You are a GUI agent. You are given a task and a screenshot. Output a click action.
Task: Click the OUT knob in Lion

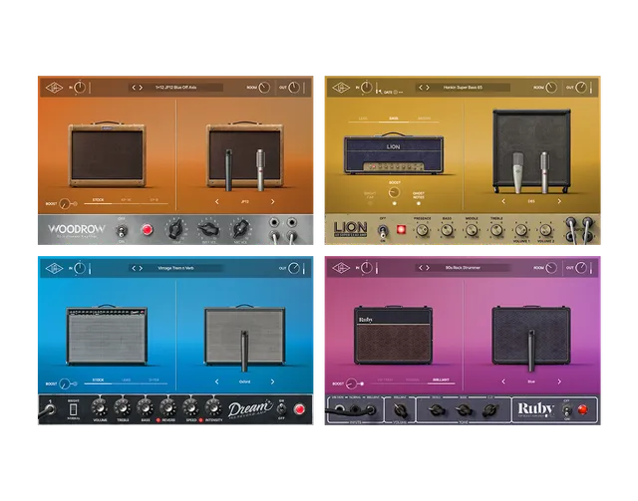[x=581, y=88]
